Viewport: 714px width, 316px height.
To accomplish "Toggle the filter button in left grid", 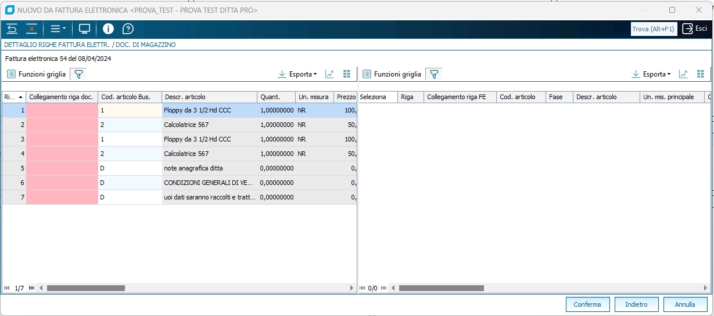I will (78, 74).
